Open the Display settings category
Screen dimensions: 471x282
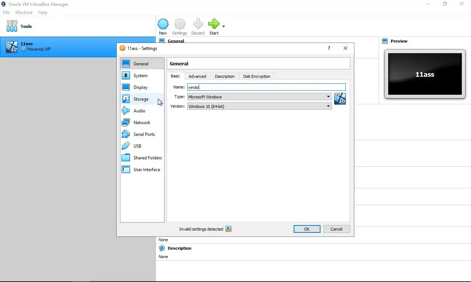(x=142, y=87)
